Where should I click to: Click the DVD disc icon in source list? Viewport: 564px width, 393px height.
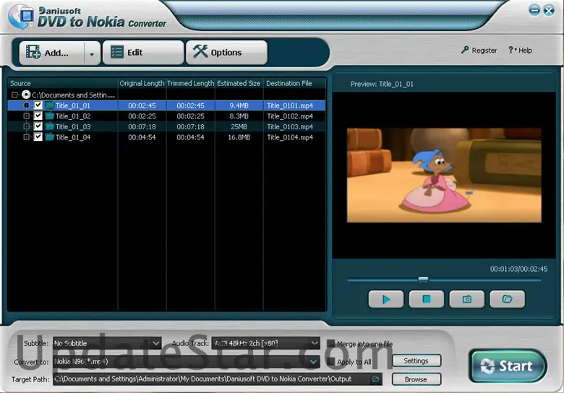[x=26, y=95]
